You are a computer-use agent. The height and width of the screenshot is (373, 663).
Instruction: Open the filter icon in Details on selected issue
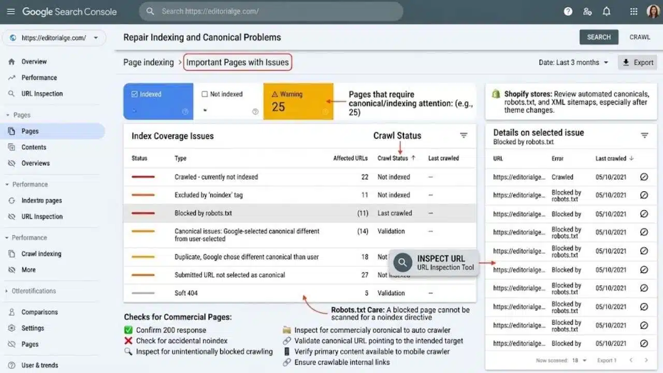(x=644, y=136)
